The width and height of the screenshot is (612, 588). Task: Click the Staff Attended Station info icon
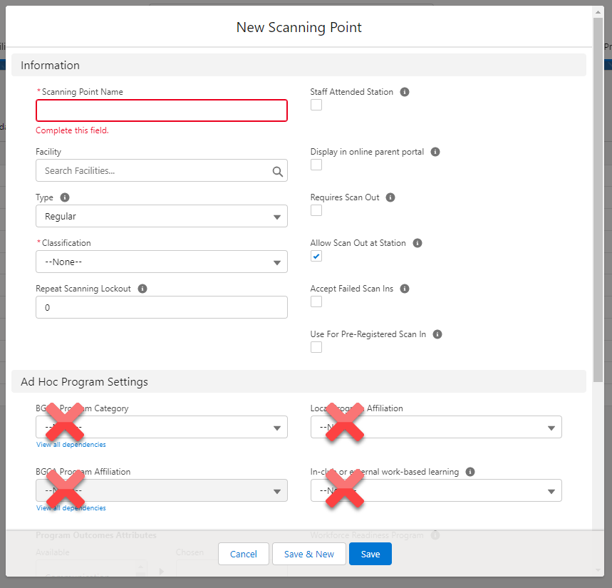404,92
